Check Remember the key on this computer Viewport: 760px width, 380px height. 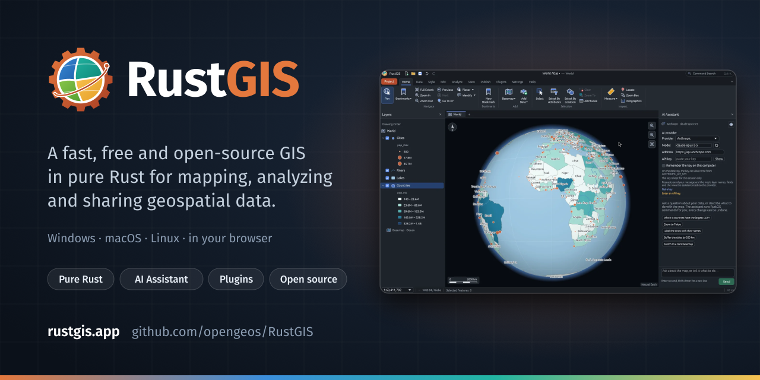[x=664, y=166]
